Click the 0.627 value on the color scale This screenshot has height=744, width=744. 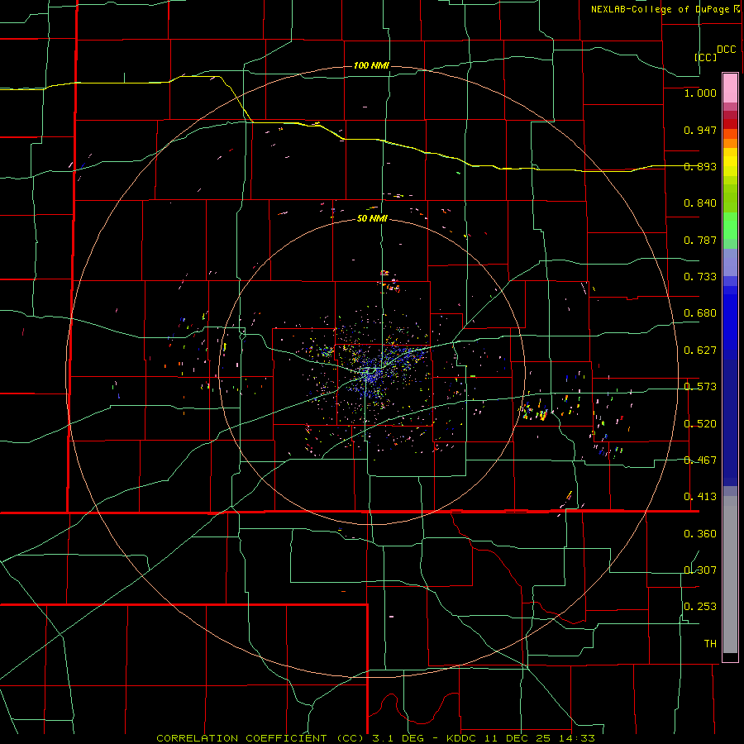(x=700, y=351)
